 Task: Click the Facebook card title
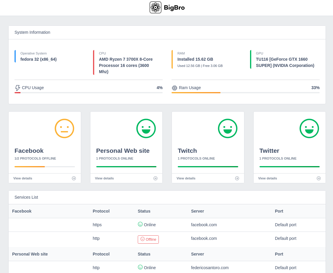click(x=29, y=151)
